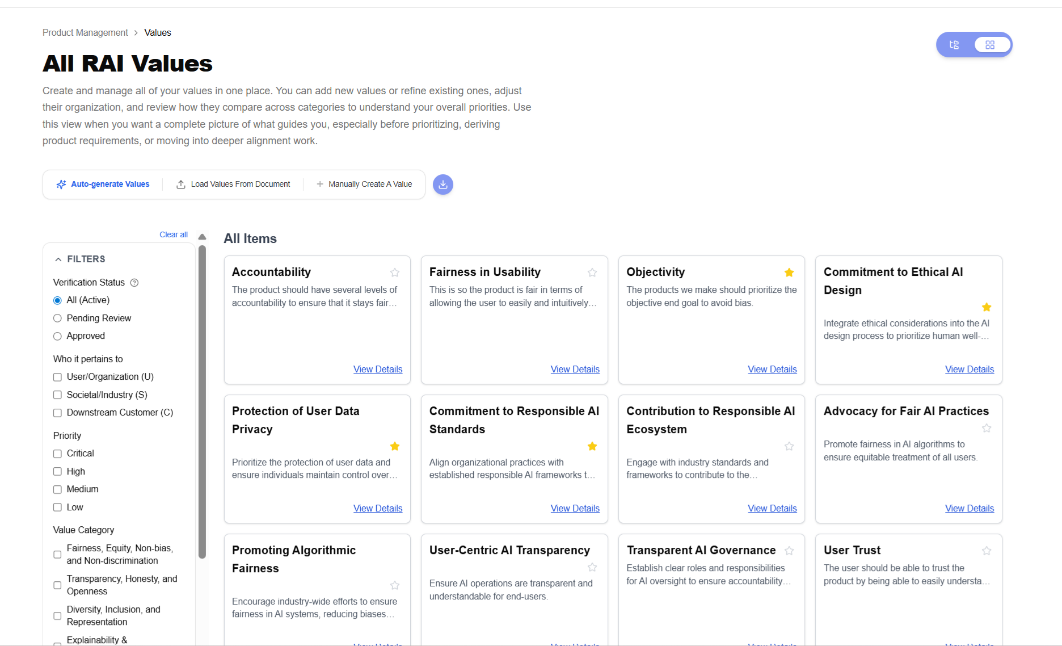Open Product Management breadcrumb
Viewport: 1062px width, 646px height.
pyautogui.click(x=85, y=33)
